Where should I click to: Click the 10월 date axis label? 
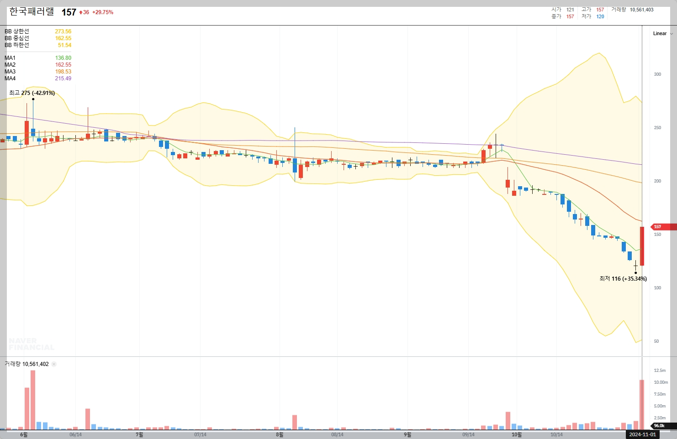click(x=517, y=434)
